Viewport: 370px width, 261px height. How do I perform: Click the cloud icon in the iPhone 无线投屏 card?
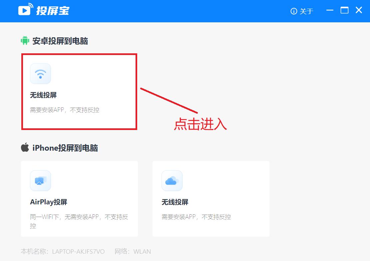(x=172, y=181)
